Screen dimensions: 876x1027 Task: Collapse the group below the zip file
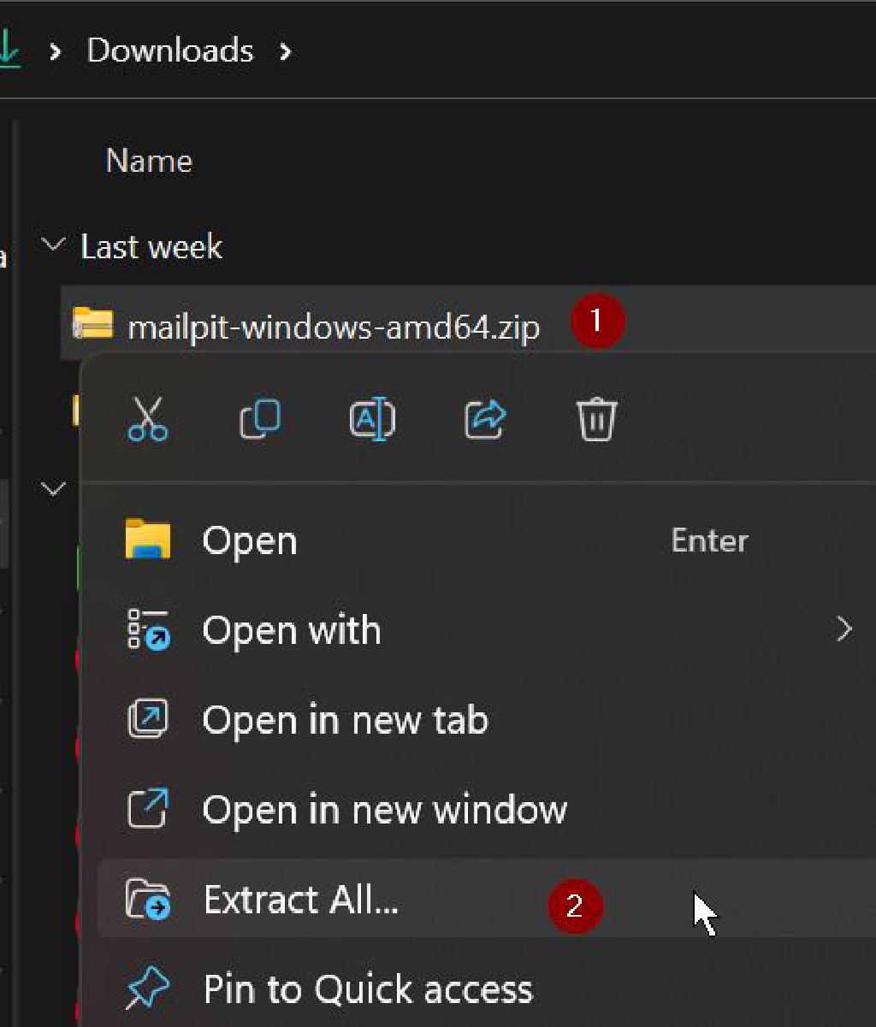click(x=53, y=487)
